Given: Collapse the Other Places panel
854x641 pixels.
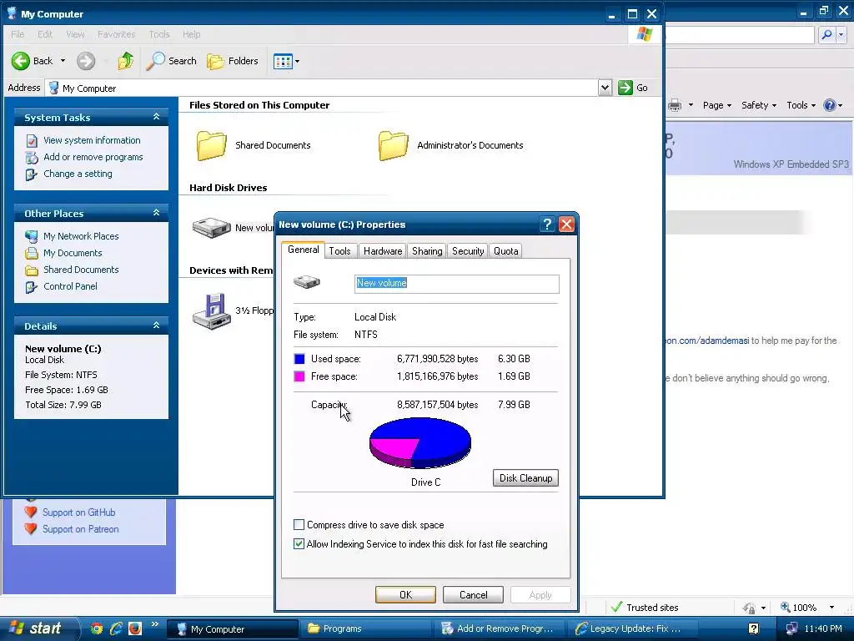Looking at the screenshot, I should [156, 213].
